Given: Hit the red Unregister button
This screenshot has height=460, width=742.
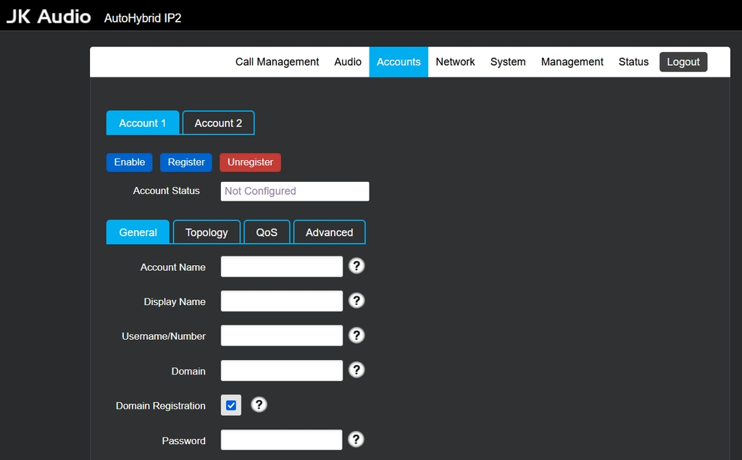Looking at the screenshot, I should click(x=250, y=162).
